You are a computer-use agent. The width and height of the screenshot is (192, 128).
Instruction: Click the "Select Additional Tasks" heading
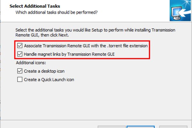pyautogui.click(x=35, y=6)
